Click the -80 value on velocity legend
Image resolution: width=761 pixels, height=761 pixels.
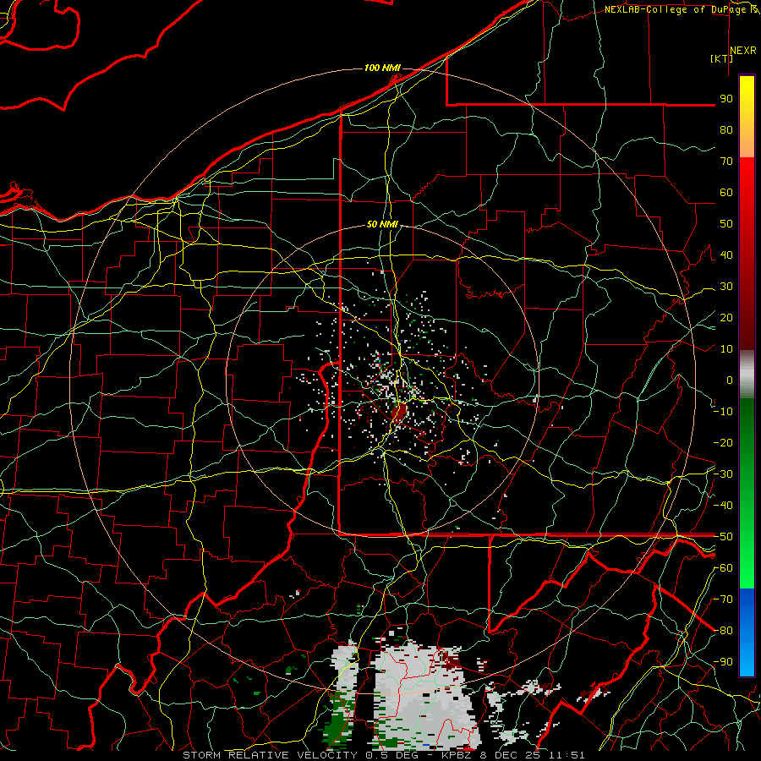point(723,631)
